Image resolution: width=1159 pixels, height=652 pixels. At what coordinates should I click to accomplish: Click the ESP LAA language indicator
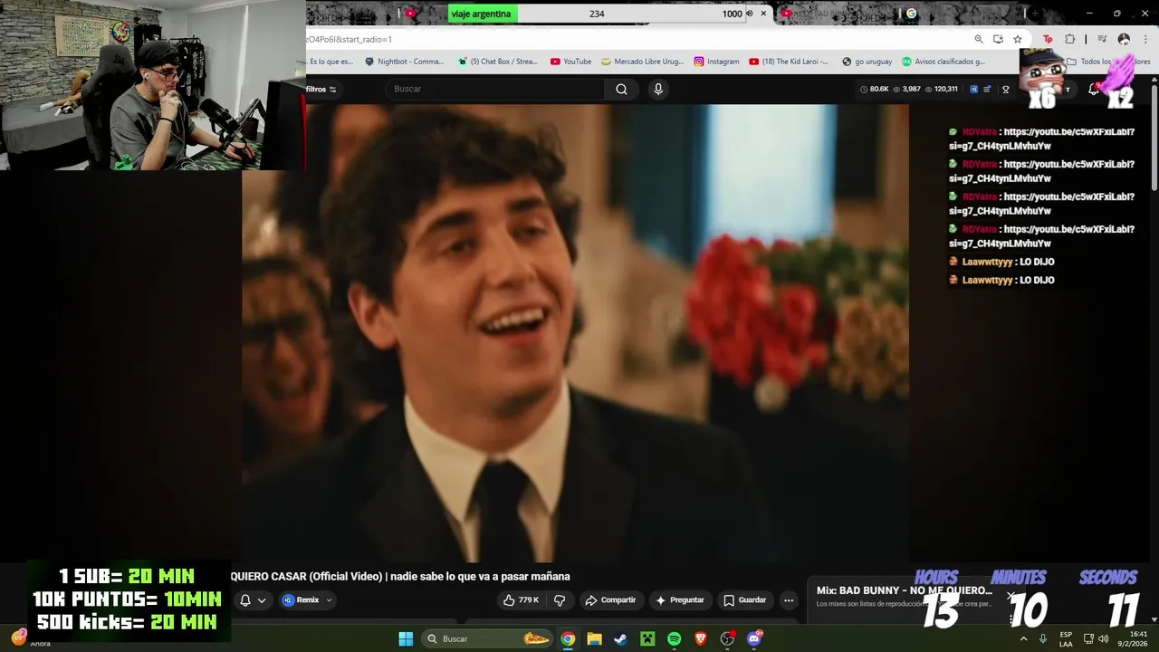coord(1066,638)
